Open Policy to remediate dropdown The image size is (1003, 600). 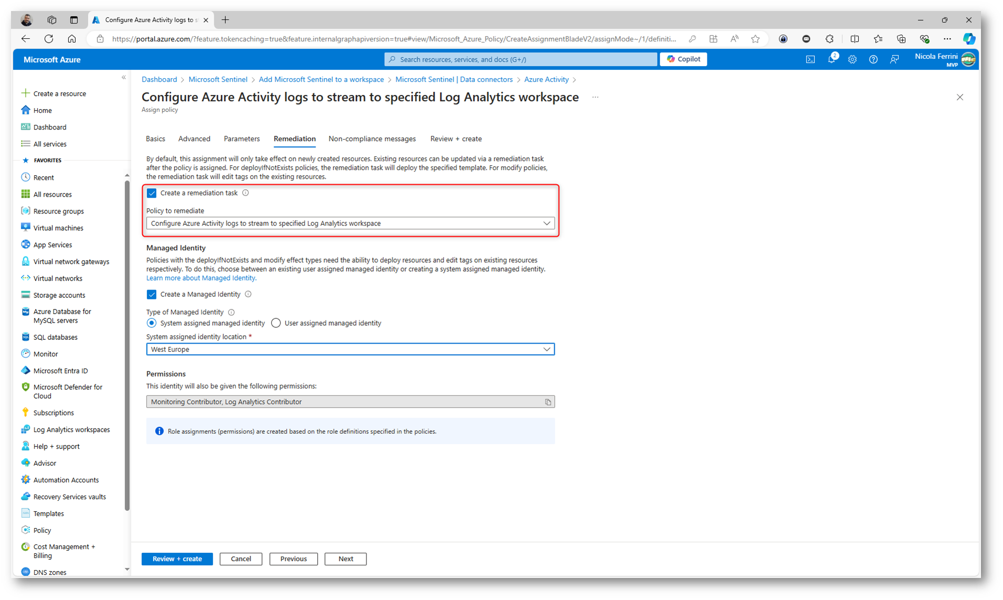(350, 223)
